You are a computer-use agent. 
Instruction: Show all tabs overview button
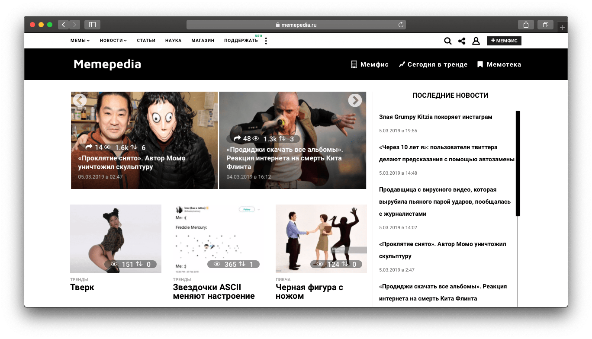(x=546, y=25)
